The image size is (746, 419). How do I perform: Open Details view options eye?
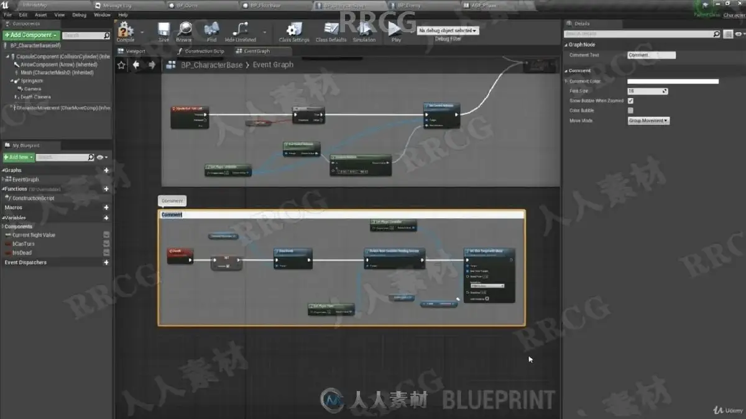tap(740, 34)
